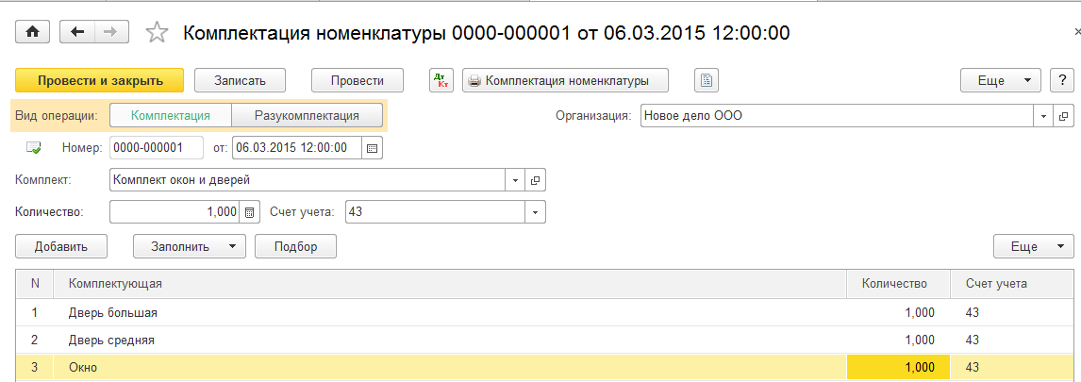This screenshot has width=1081, height=382.
Task: Open Комплект item card icon
Action: point(535,179)
